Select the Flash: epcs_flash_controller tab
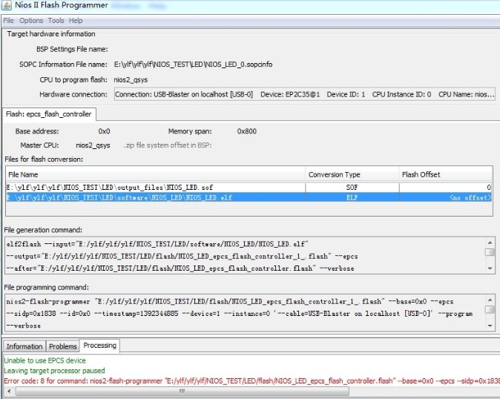The width and height of the screenshot is (500, 399). [49, 114]
